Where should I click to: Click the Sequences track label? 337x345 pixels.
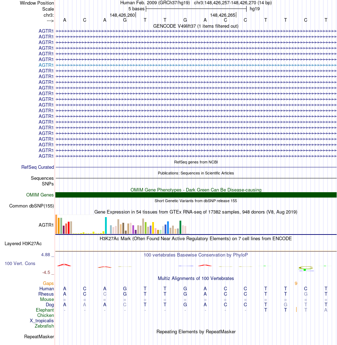42,178
